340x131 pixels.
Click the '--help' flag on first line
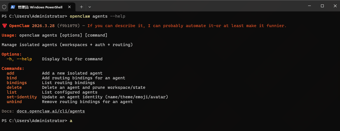coord(118,16)
